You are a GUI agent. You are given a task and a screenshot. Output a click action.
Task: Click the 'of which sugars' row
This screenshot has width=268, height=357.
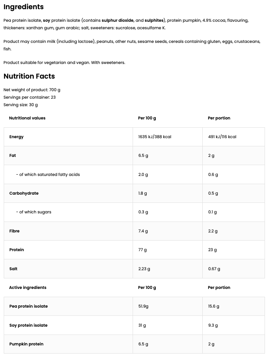click(x=34, y=212)
